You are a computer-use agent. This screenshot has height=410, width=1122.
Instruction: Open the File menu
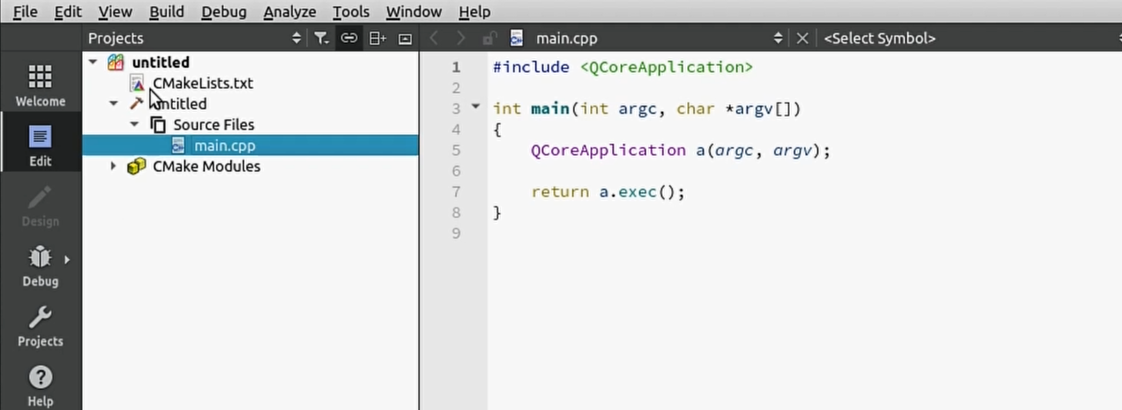point(25,12)
